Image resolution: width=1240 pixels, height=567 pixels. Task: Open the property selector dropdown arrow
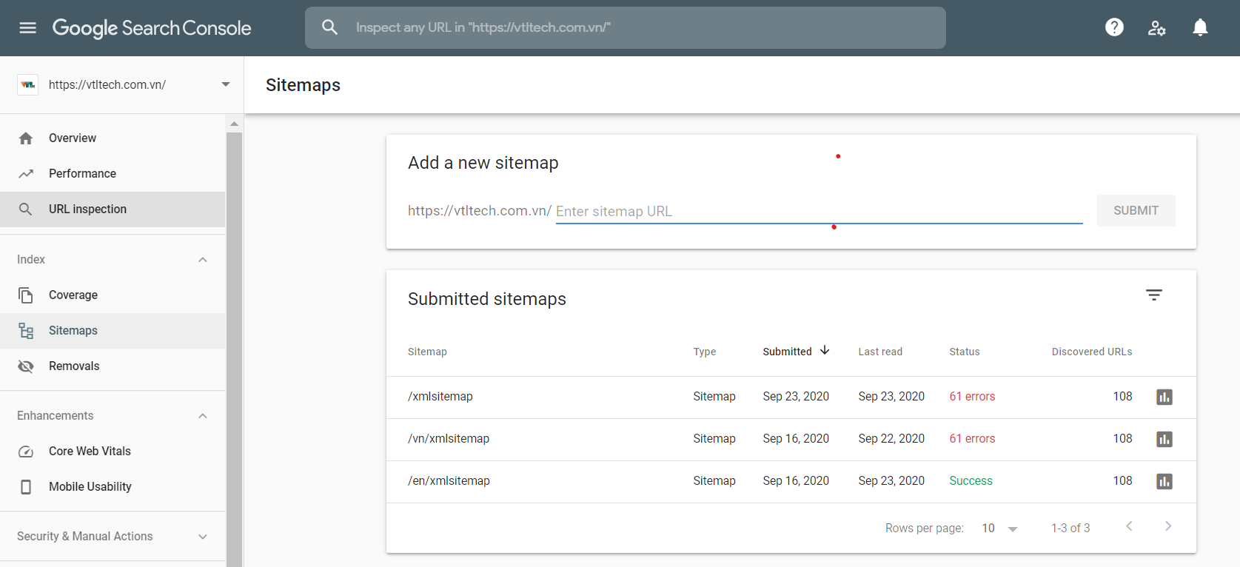click(x=226, y=84)
